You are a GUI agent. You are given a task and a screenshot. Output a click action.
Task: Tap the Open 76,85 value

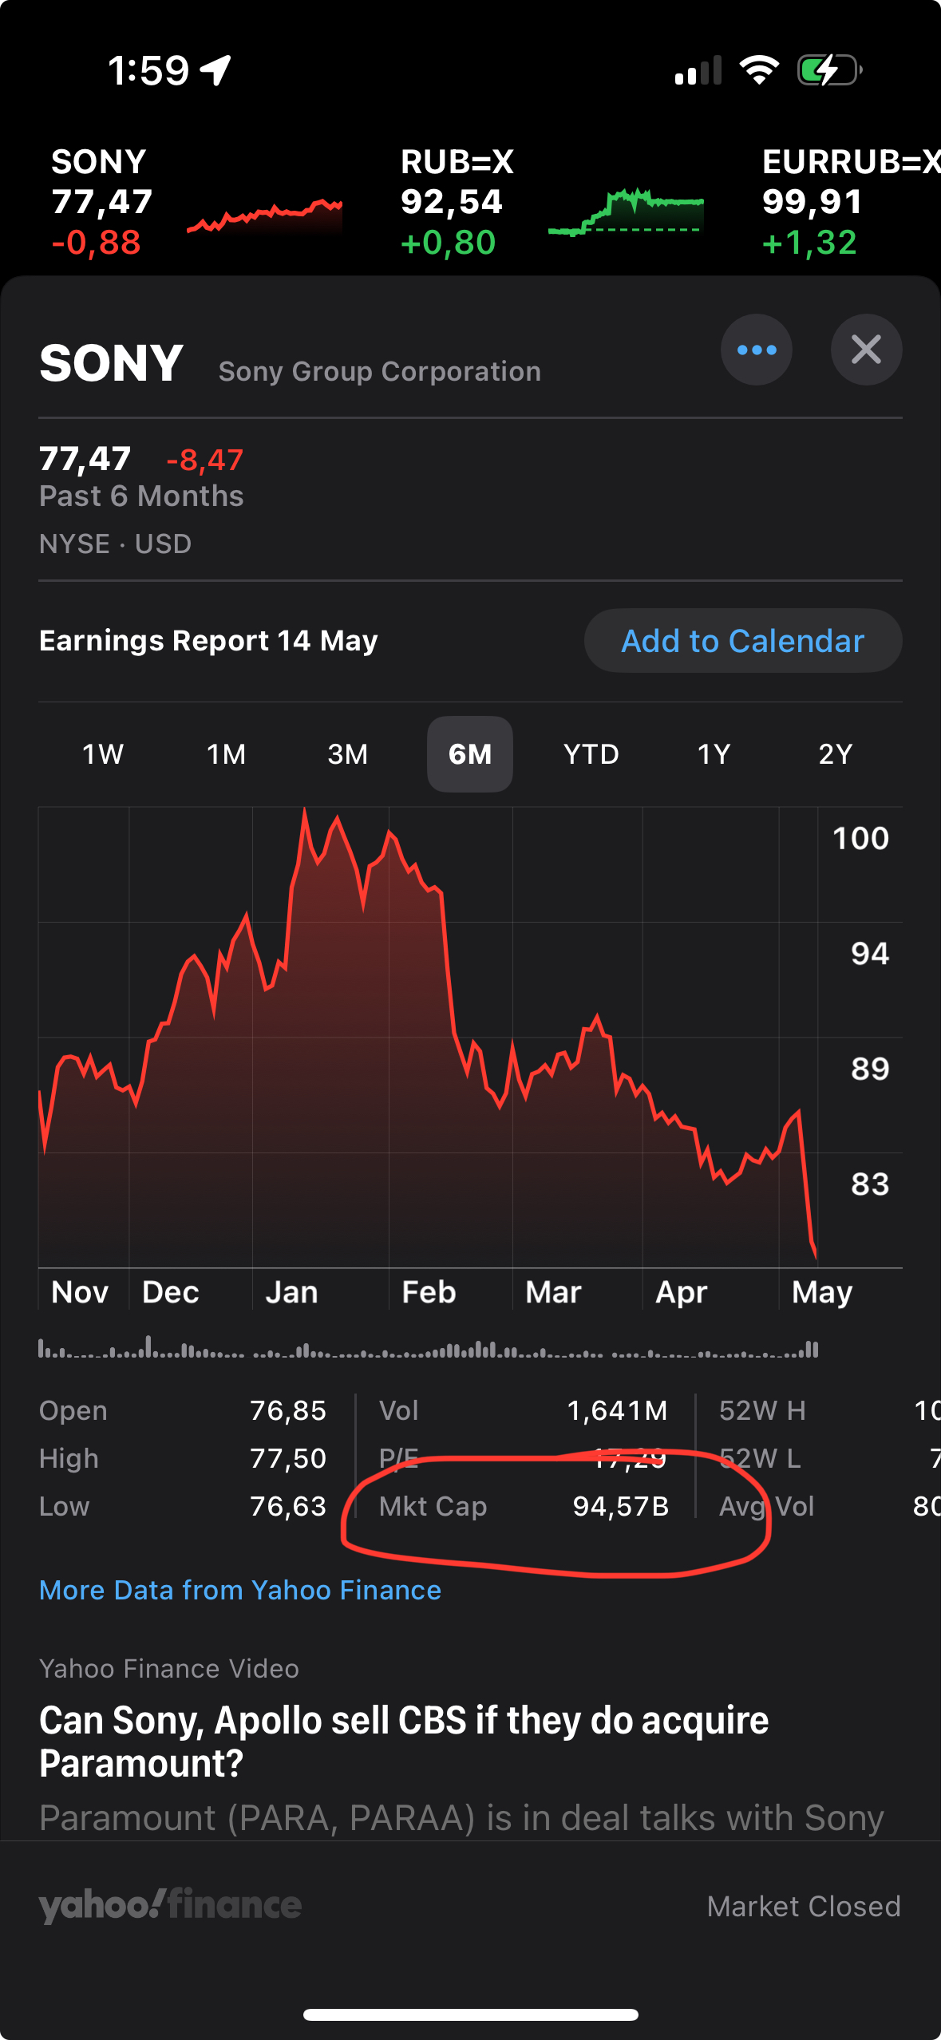[288, 1410]
